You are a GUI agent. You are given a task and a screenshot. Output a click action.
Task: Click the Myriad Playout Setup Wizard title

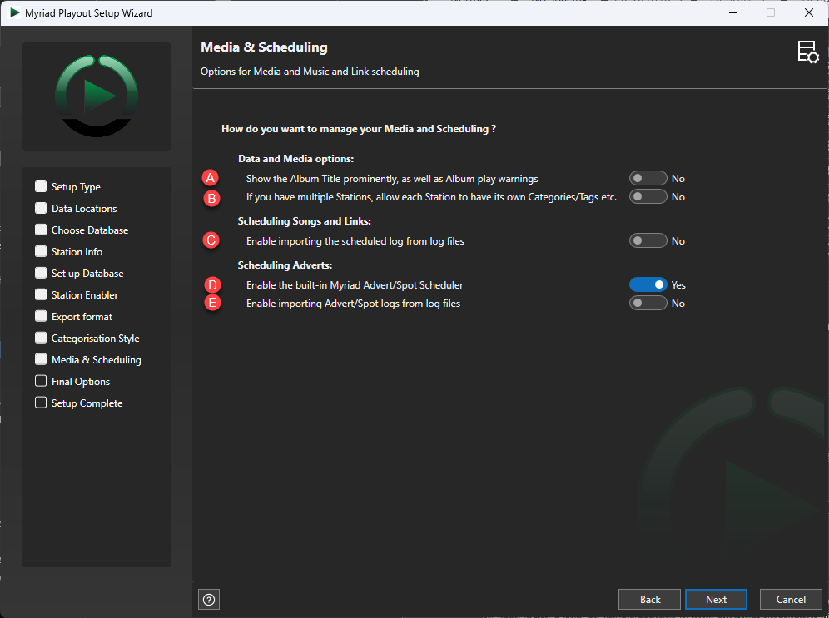pos(89,13)
